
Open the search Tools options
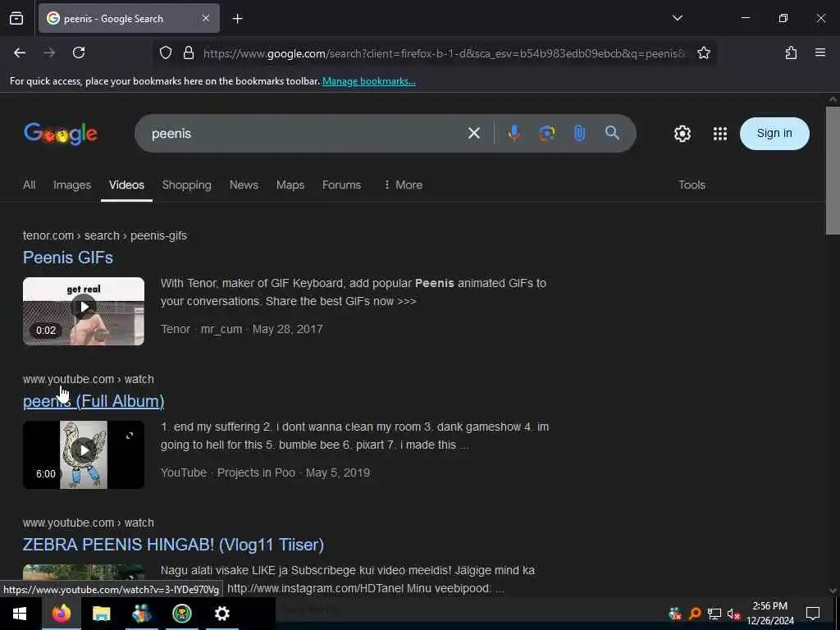(x=692, y=185)
